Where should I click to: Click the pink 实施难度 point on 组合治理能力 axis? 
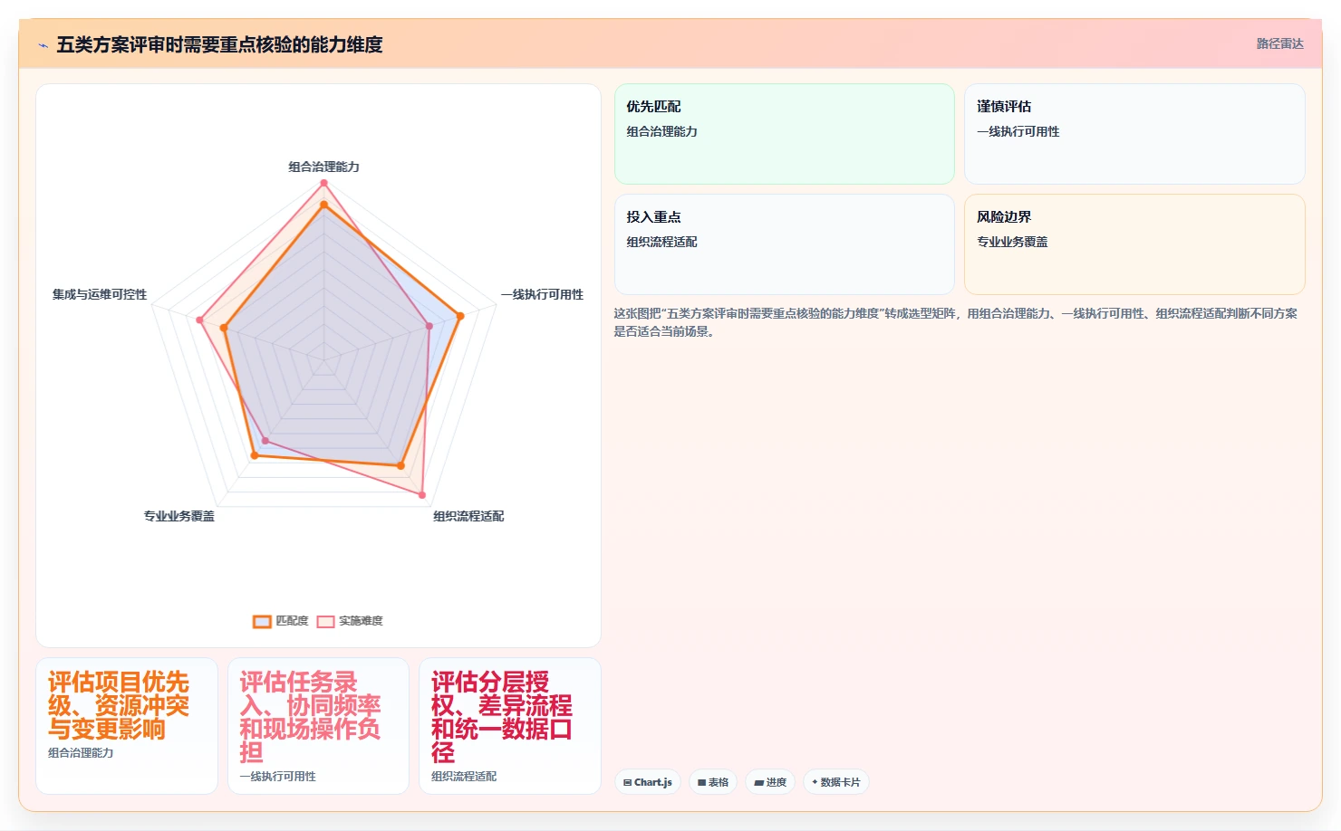tap(323, 183)
